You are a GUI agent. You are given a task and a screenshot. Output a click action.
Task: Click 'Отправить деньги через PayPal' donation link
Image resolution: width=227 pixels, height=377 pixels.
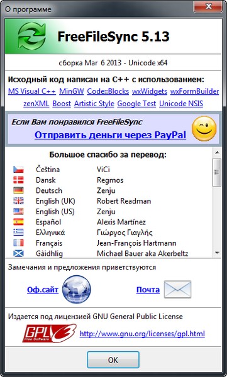[110, 135]
